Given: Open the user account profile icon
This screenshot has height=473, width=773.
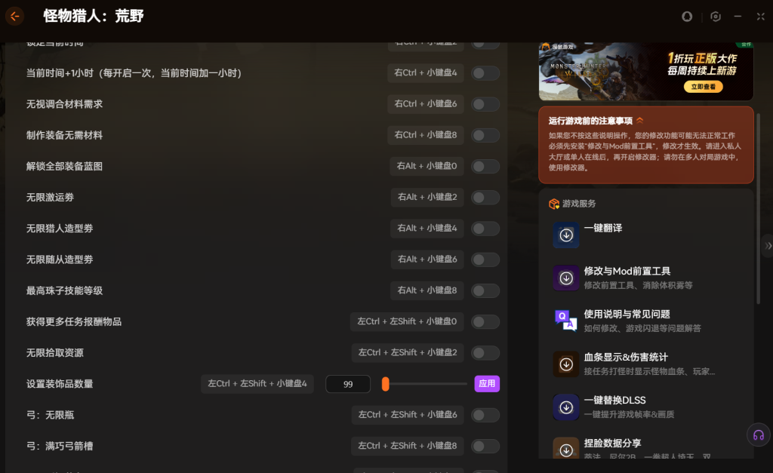Looking at the screenshot, I should (687, 16).
